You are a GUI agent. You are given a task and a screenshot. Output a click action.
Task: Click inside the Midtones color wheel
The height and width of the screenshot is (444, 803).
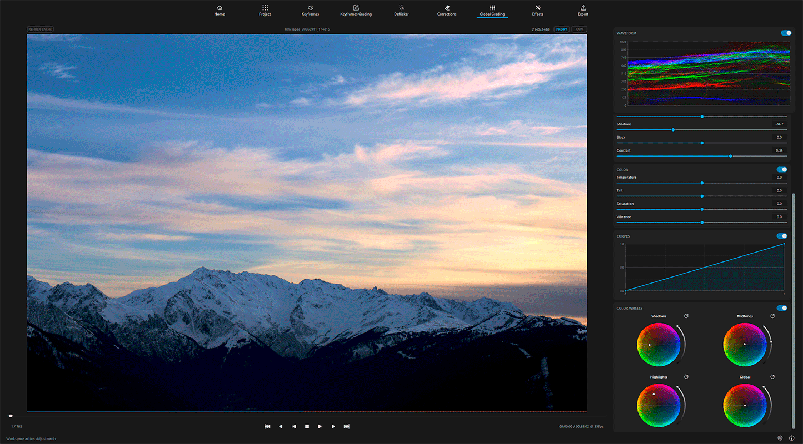(745, 345)
